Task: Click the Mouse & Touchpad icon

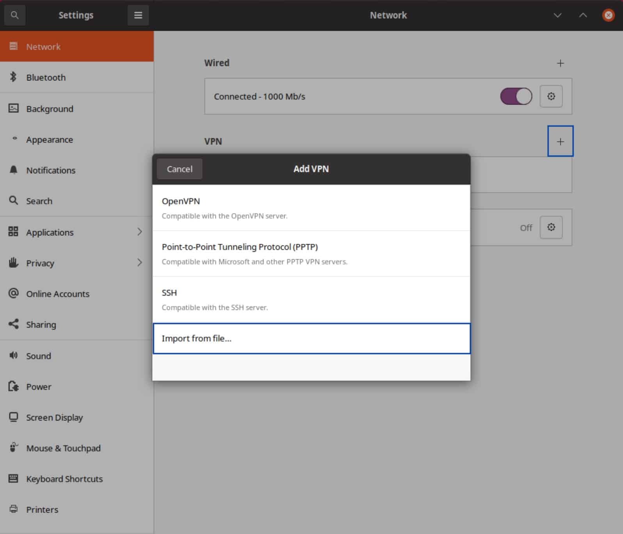Action: (x=13, y=447)
